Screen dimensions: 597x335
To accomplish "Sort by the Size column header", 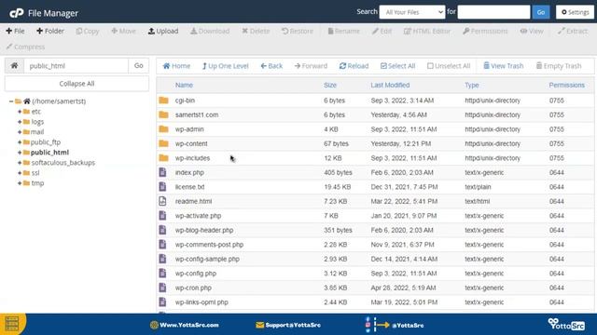I will [x=330, y=85].
